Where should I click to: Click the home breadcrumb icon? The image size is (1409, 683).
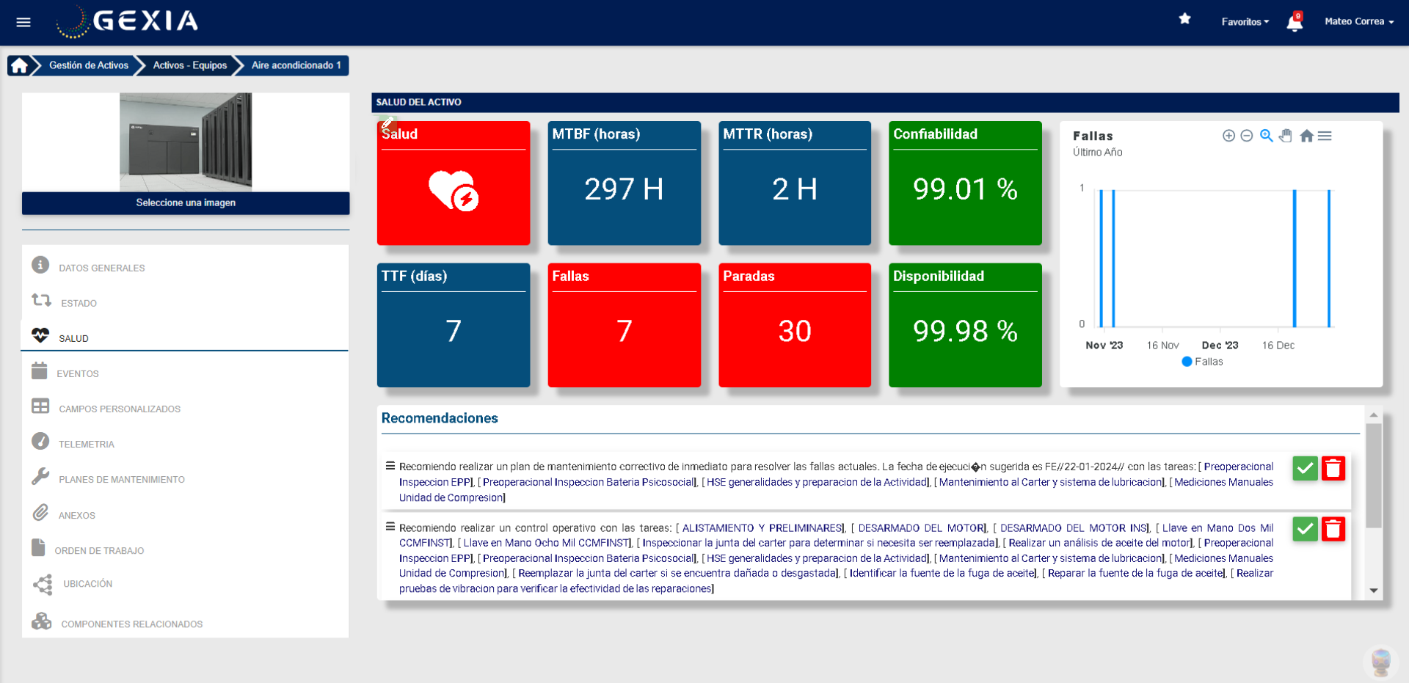[x=20, y=65]
